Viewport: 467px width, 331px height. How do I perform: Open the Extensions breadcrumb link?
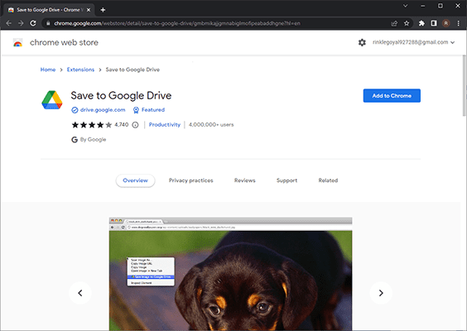click(80, 70)
